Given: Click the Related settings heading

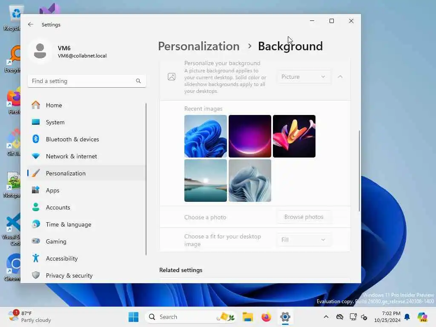Looking at the screenshot, I should 181,270.
